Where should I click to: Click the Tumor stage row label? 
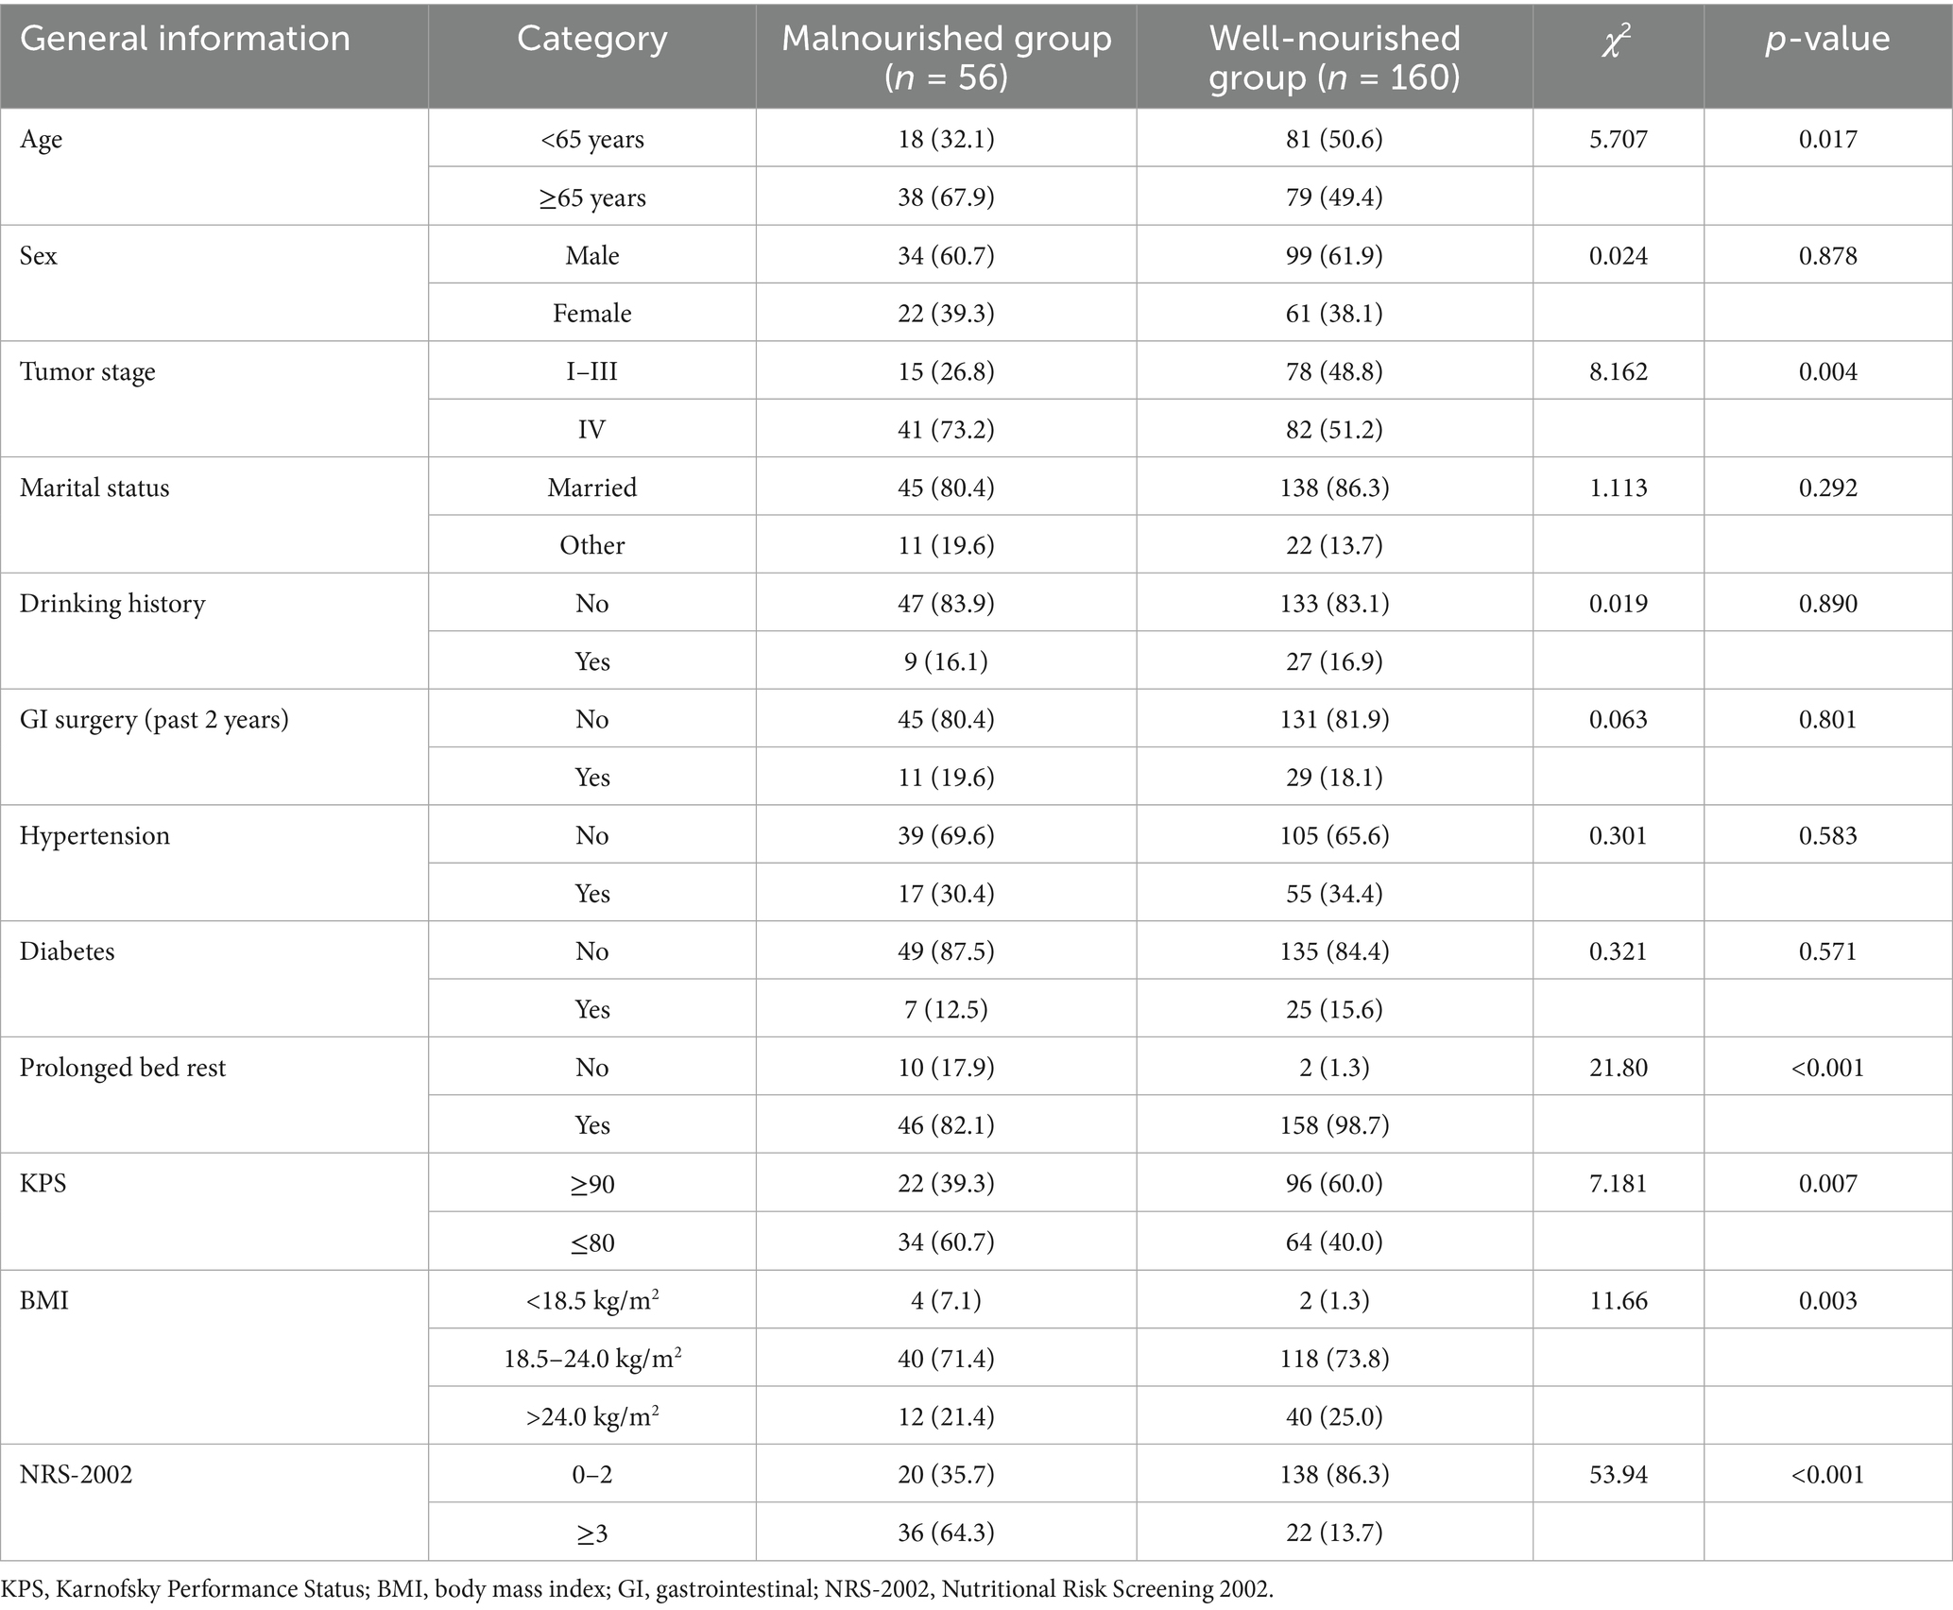tap(87, 372)
